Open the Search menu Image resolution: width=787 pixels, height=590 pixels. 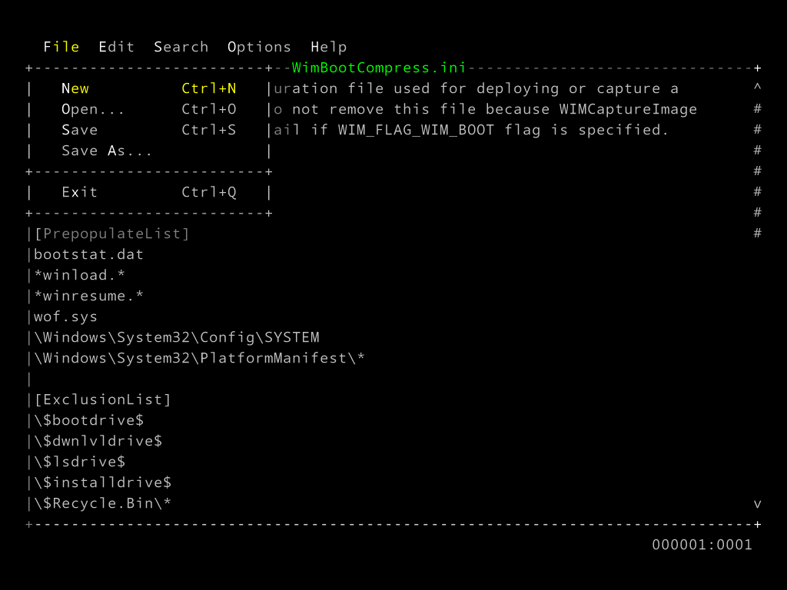(181, 47)
